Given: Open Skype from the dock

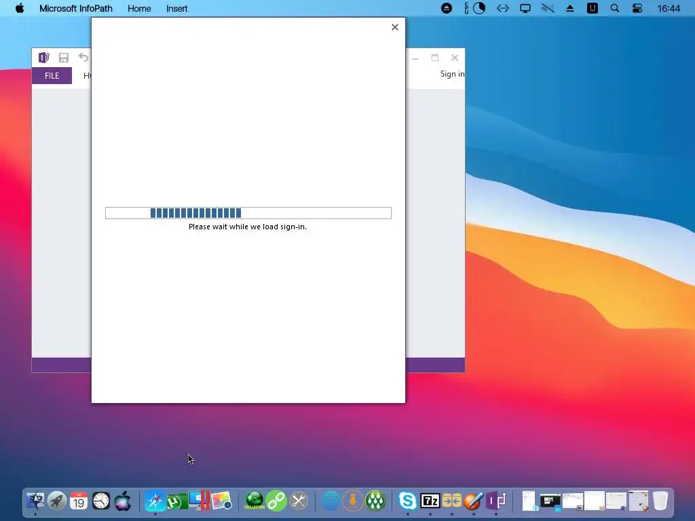Looking at the screenshot, I should pos(408,501).
